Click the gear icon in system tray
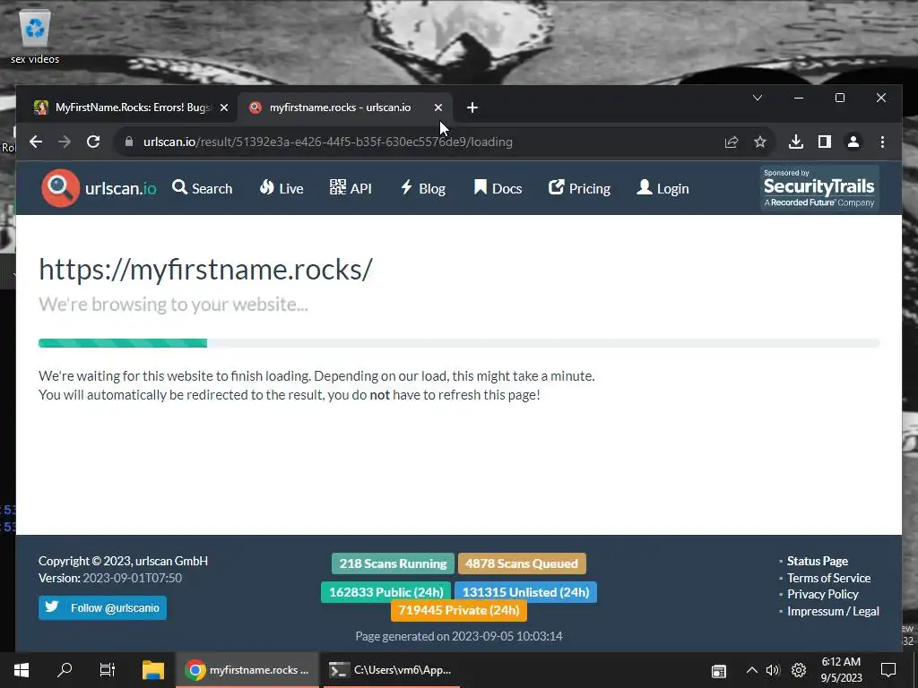 pos(799,670)
